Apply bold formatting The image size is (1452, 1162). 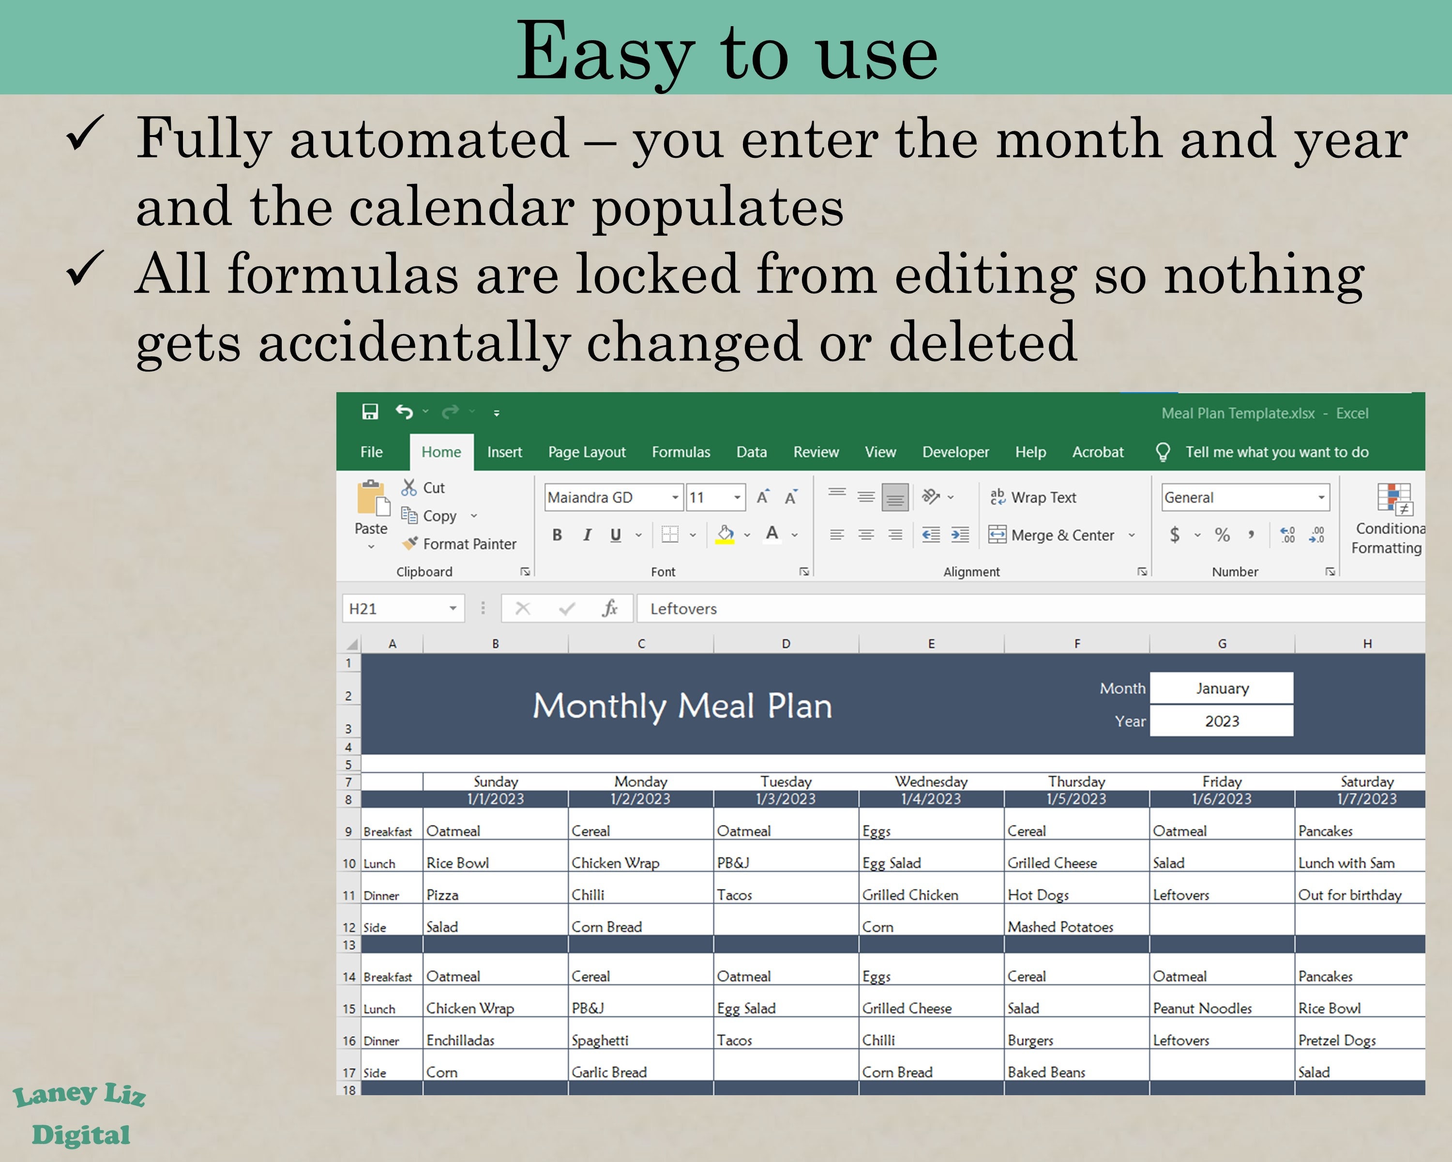tap(558, 535)
